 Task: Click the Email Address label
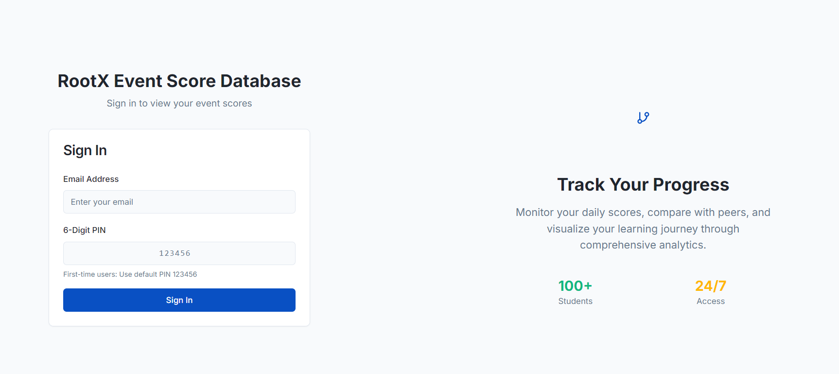[91, 179]
